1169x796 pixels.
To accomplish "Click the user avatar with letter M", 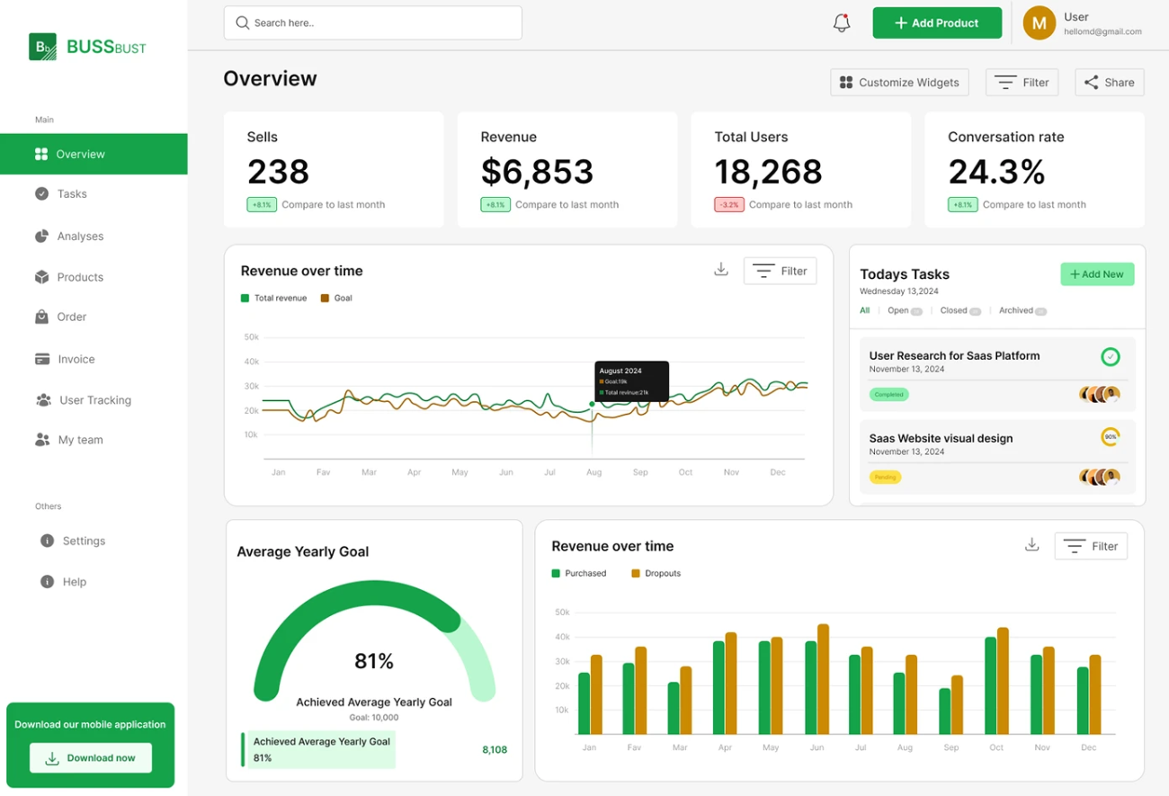I will click(1039, 23).
